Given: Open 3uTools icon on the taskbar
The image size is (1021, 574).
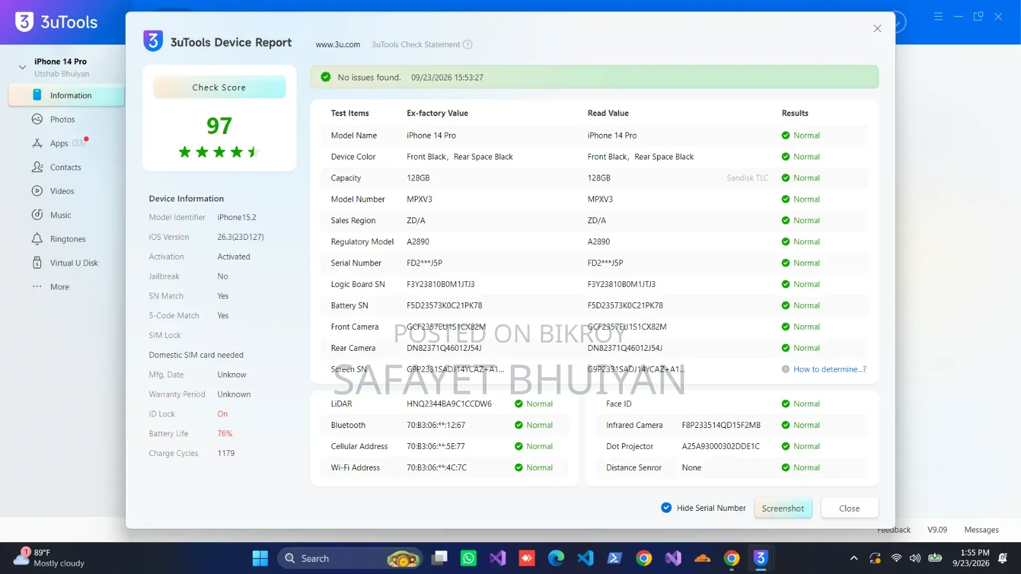Looking at the screenshot, I should click(761, 559).
